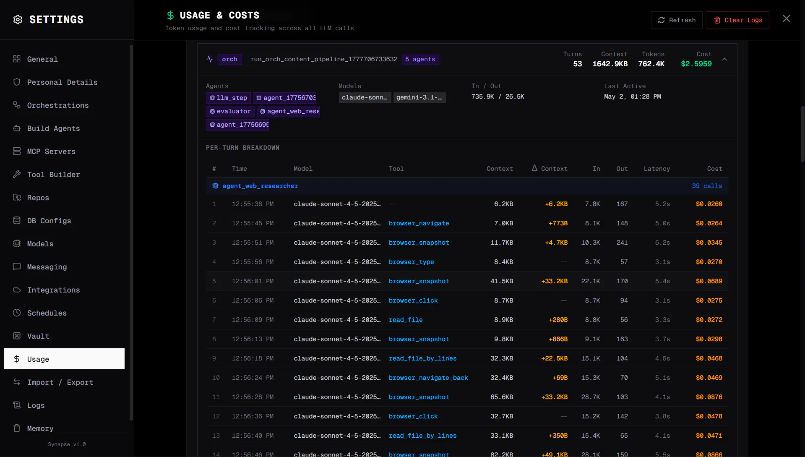
Task: Click cost $0.0689 in row 5
Action: coord(709,281)
